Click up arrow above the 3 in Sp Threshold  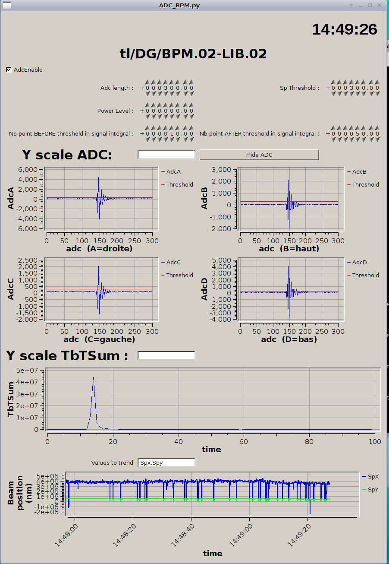pyautogui.click(x=352, y=82)
